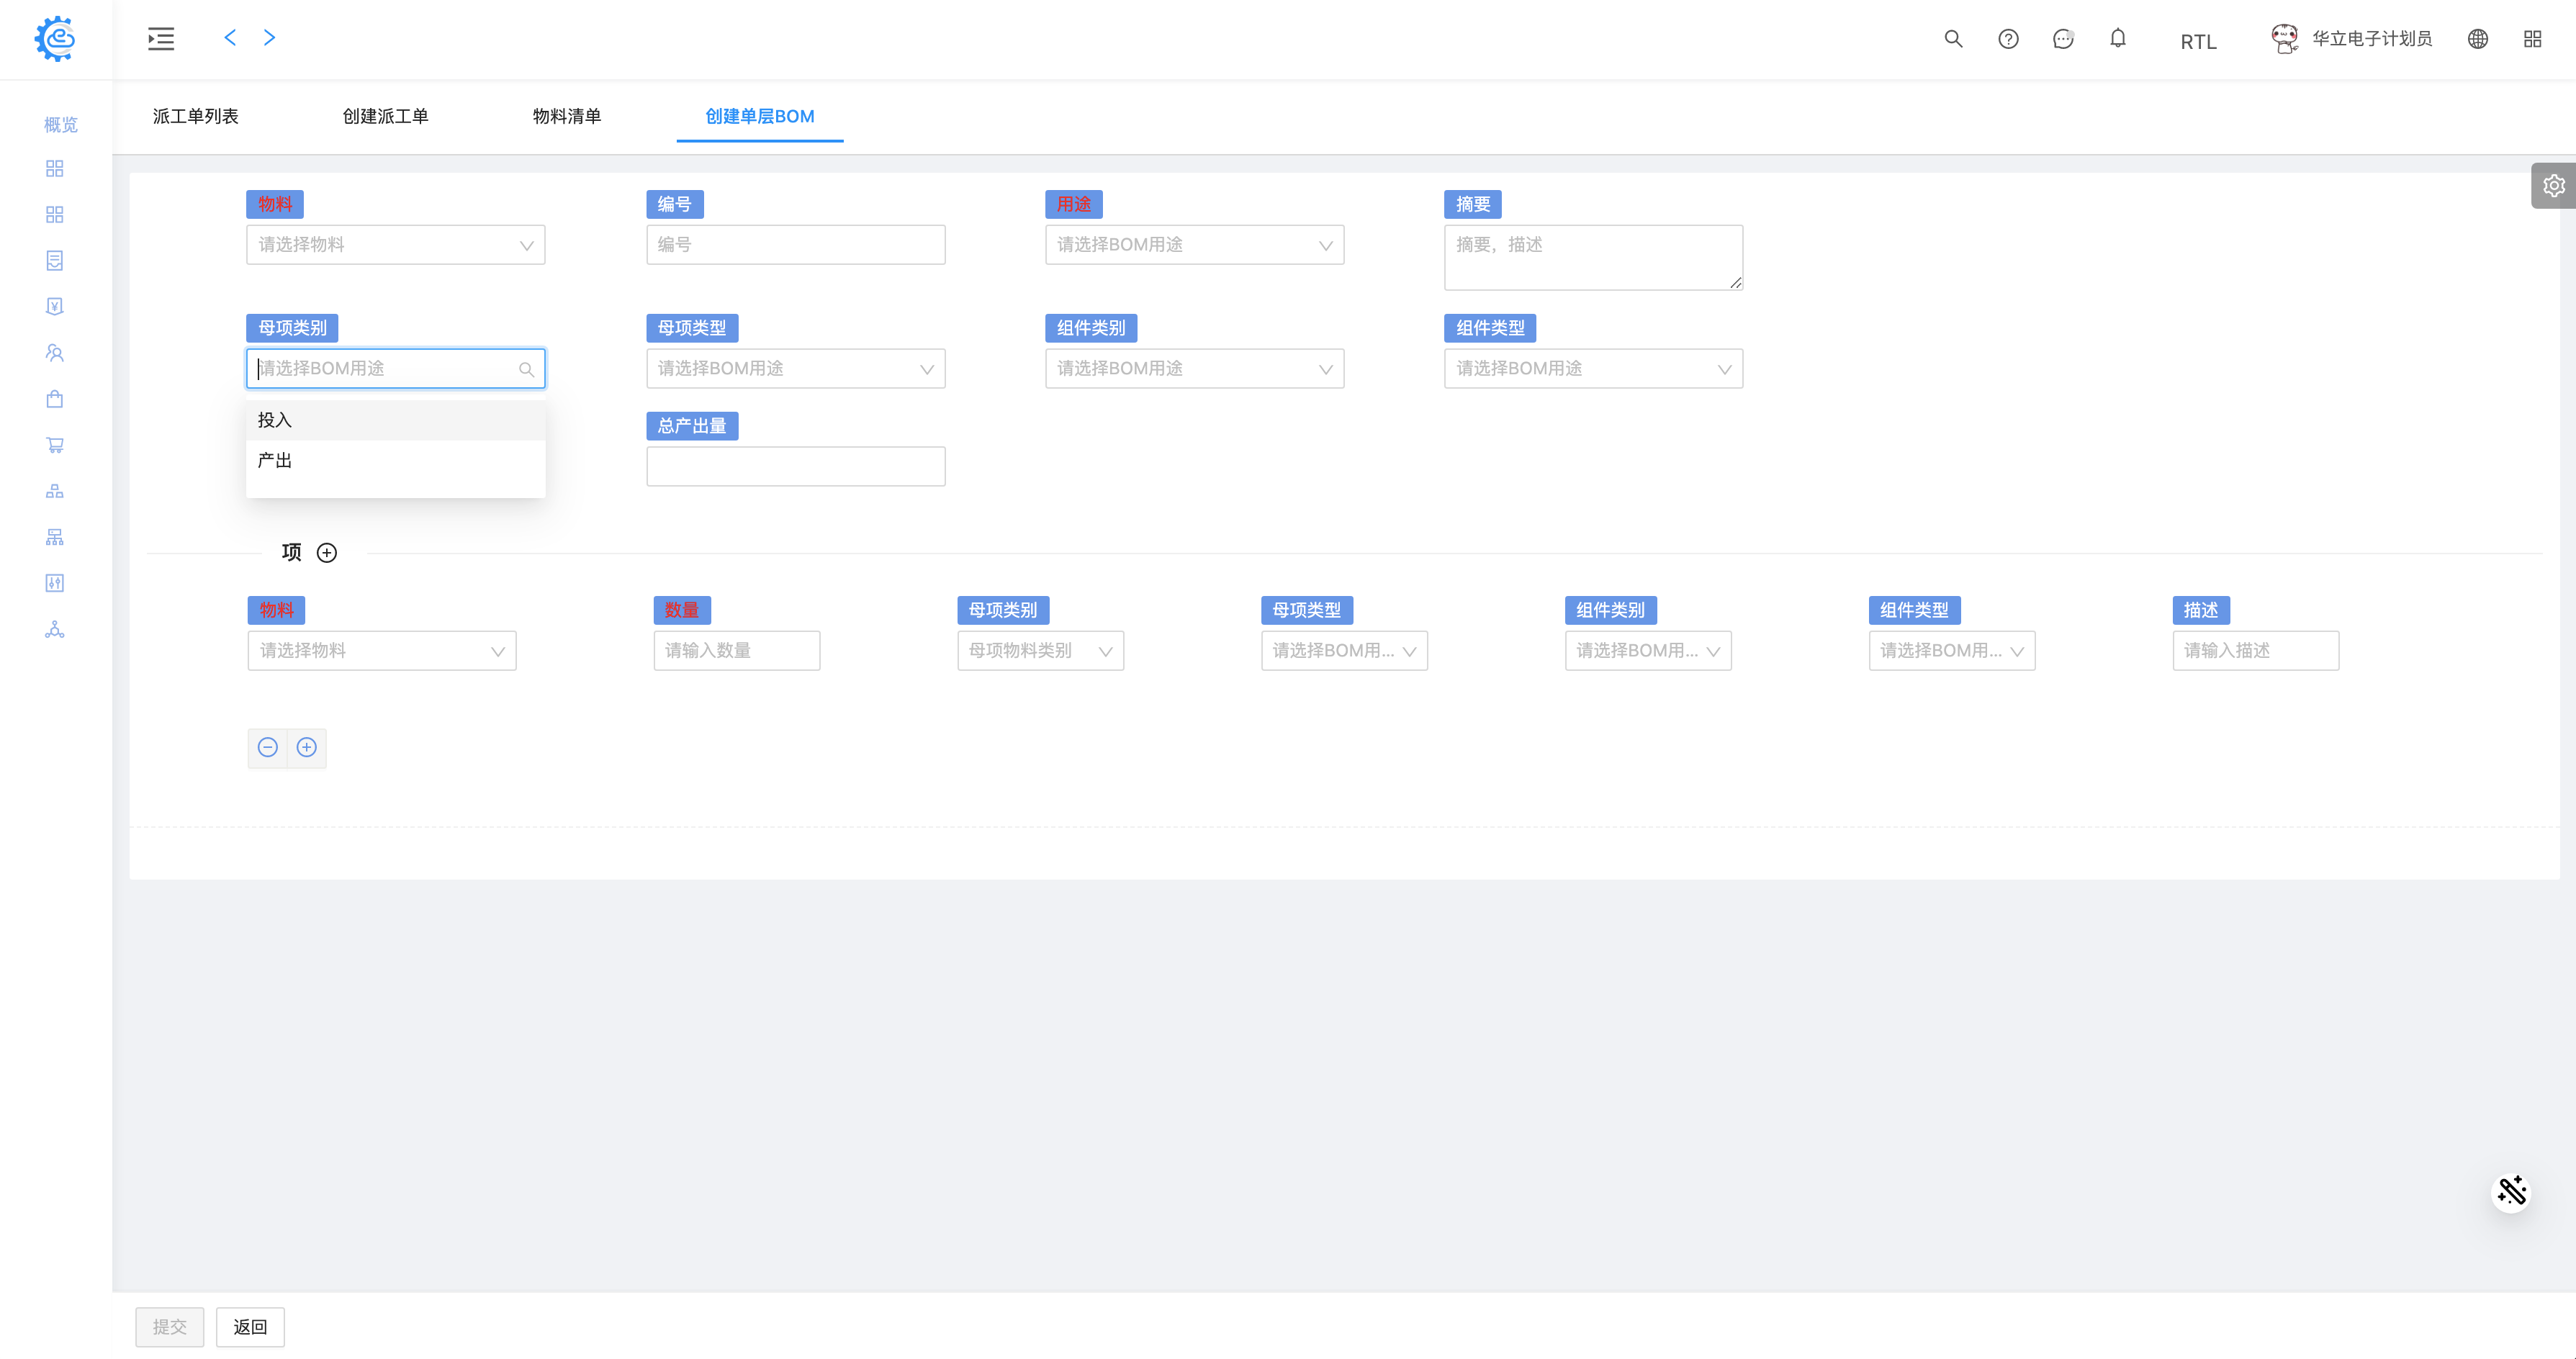Toggle the RTL layout direction
2576x1359 pixels.
2197,41
